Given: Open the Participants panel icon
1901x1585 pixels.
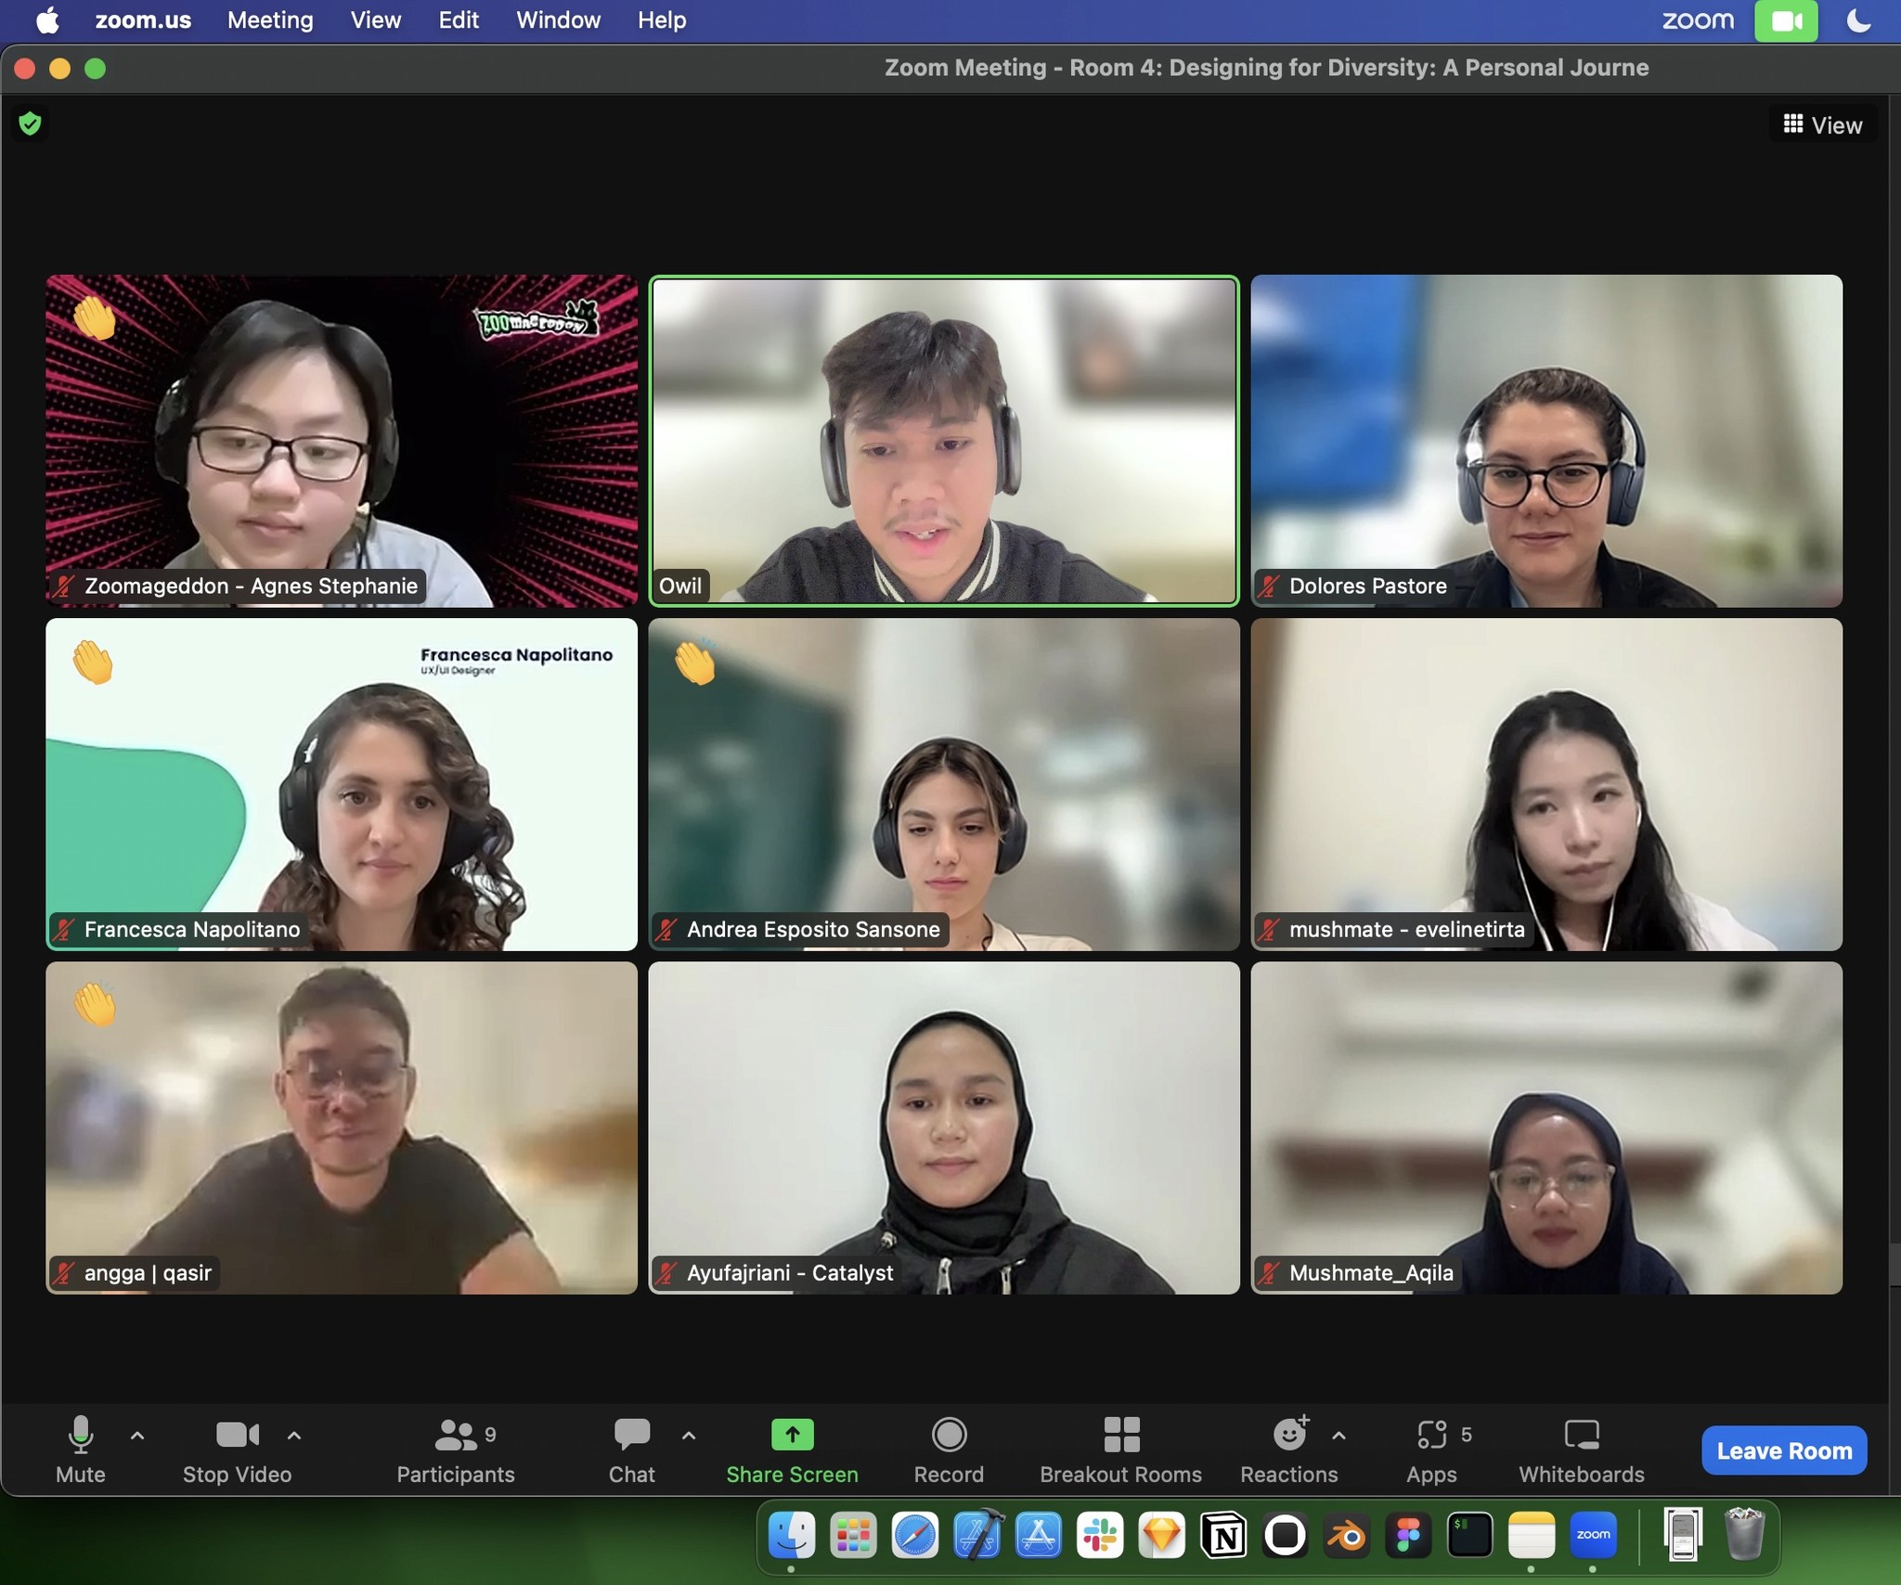Looking at the screenshot, I should click(455, 1435).
